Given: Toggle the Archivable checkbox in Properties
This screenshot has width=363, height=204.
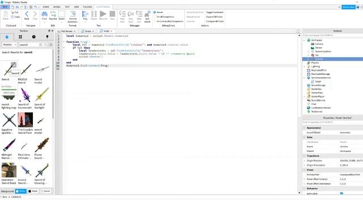Looking at the screenshot, I should 341,194.
